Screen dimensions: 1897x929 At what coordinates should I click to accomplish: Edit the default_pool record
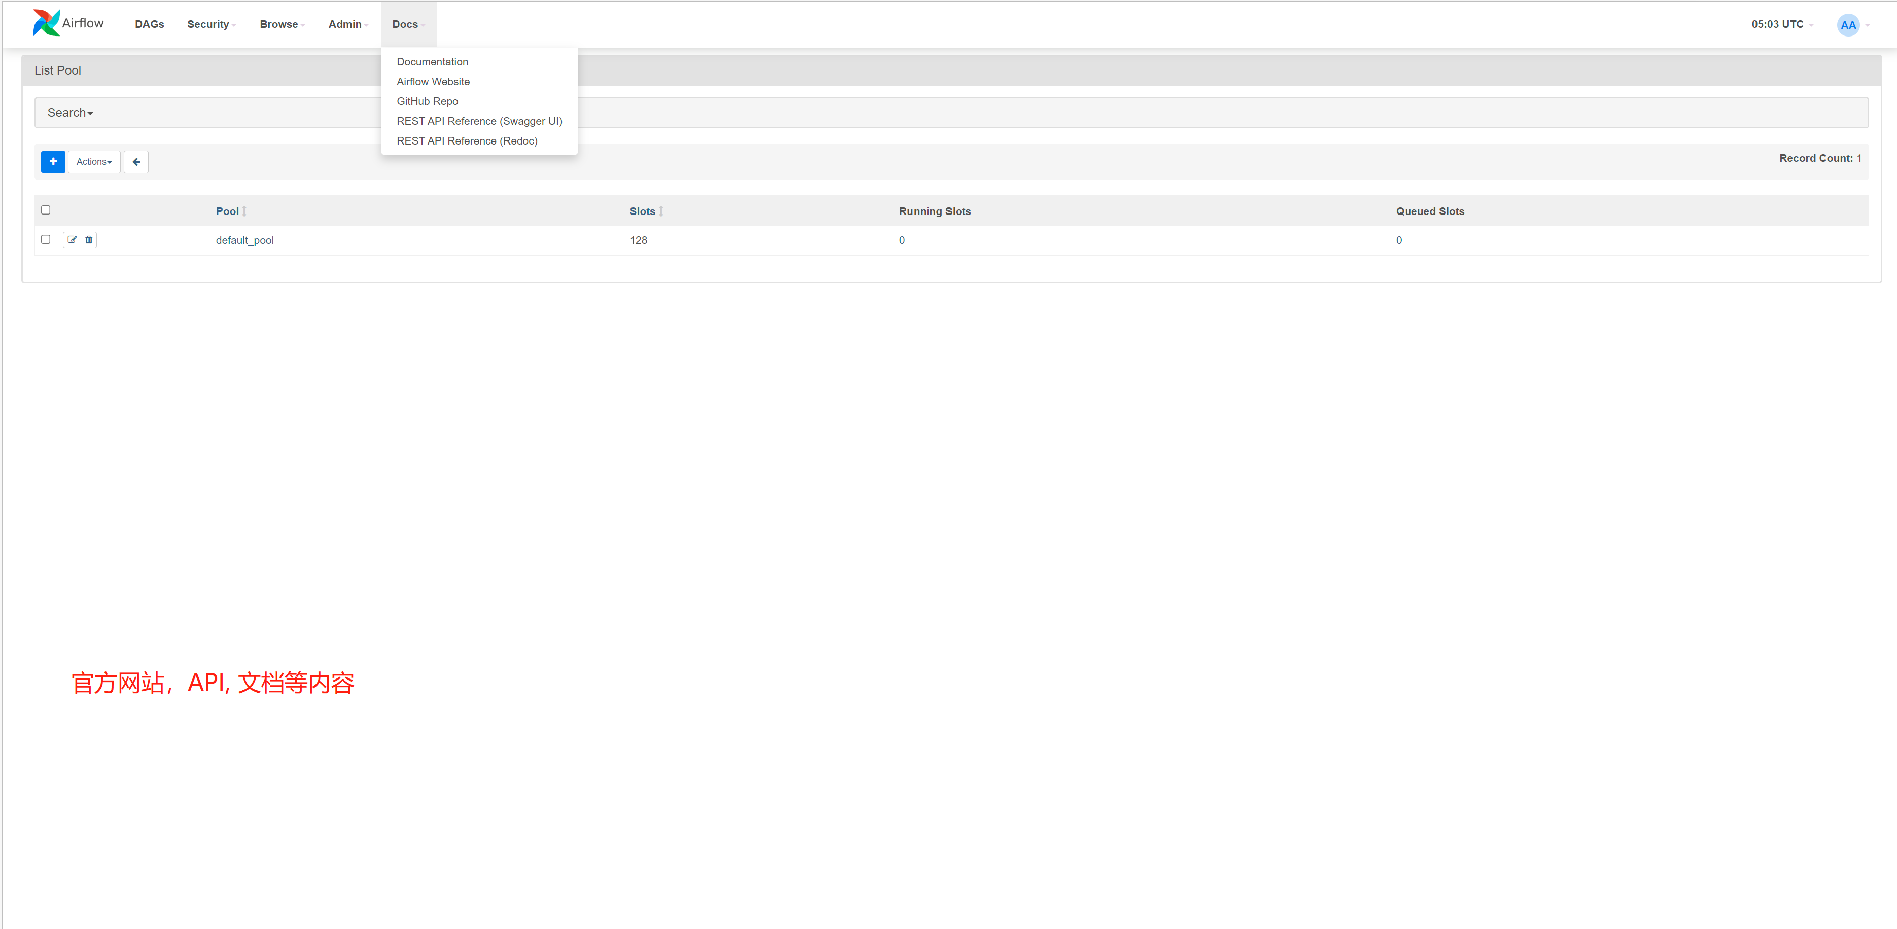[x=72, y=240]
